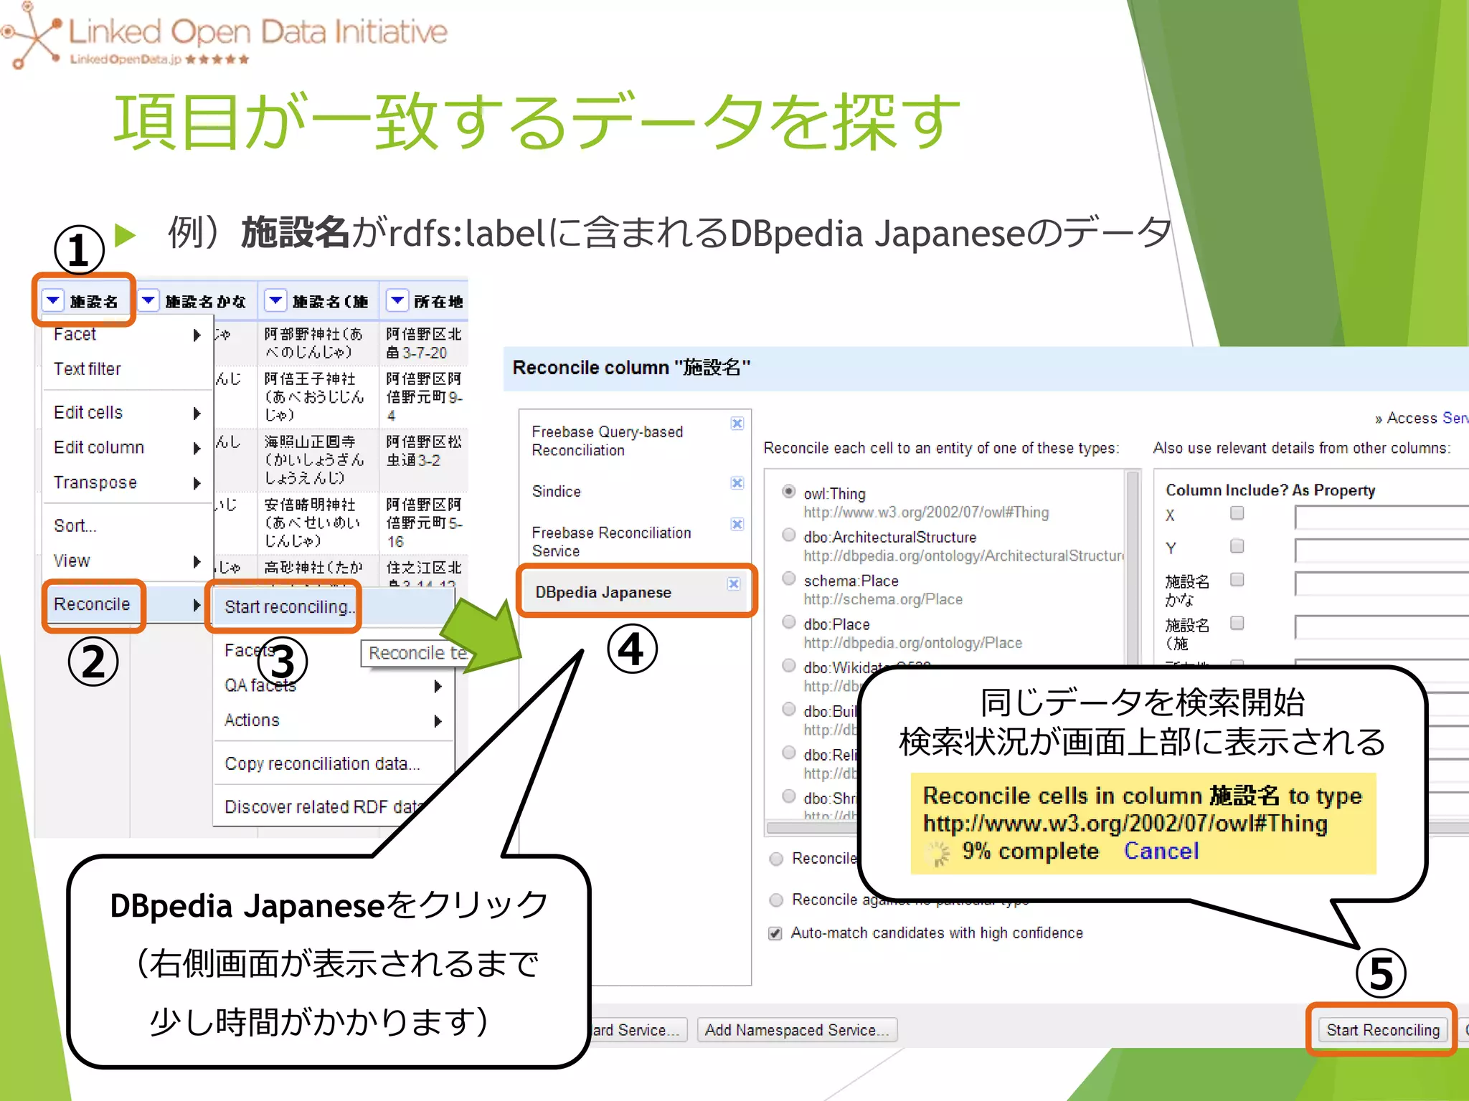
Task: Open the 施設名 column dropdown arrow
Action: point(53,300)
